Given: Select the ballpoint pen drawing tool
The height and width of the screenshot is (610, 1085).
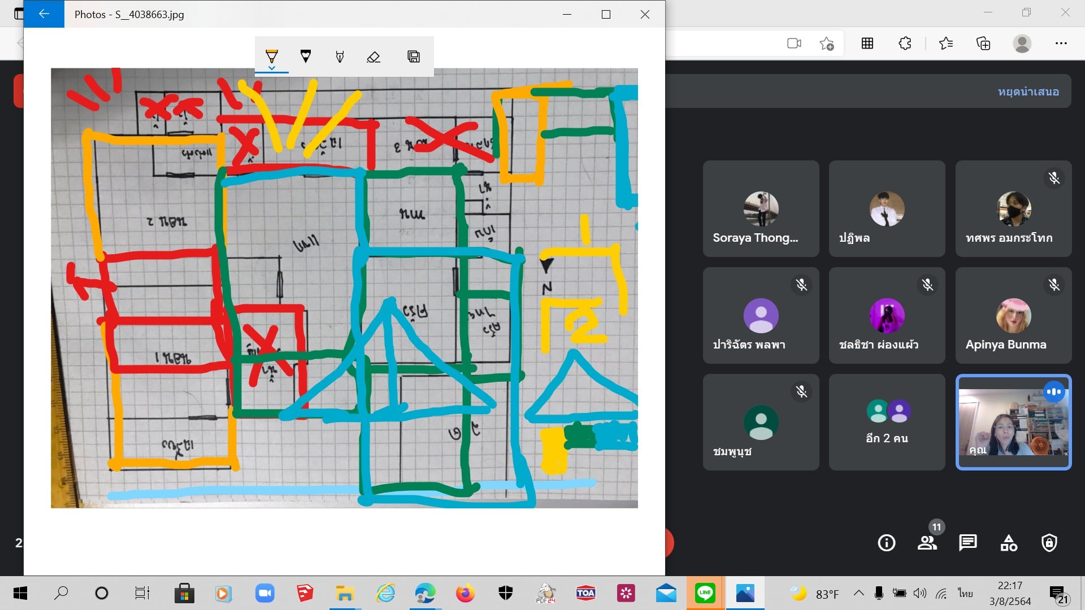Looking at the screenshot, I should coord(272,55).
